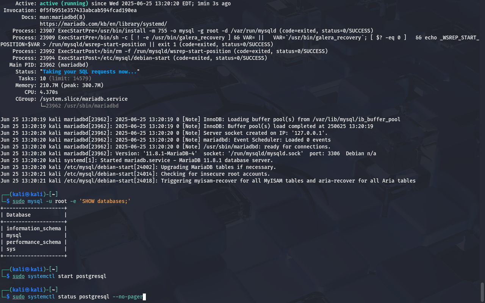This screenshot has width=485, height=303.
Task: Click the '1min 3s ago' timestamp text
Action: pyautogui.click(x=214, y=3)
